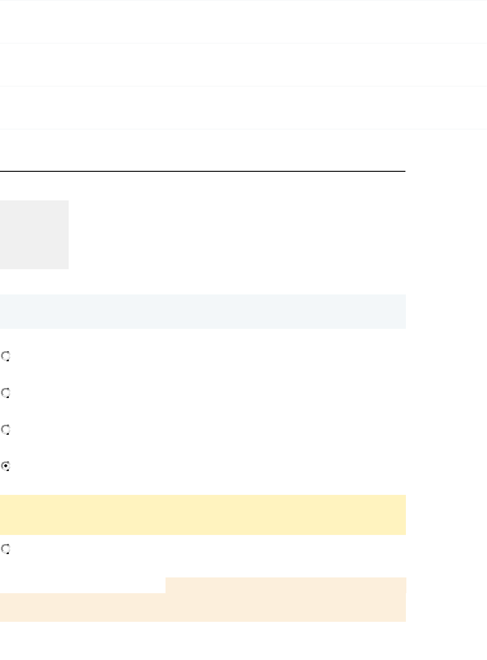The width and height of the screenshot is (487, 660).
Task: Click the blank row above the black divider
Action: [x=203, y=150]
